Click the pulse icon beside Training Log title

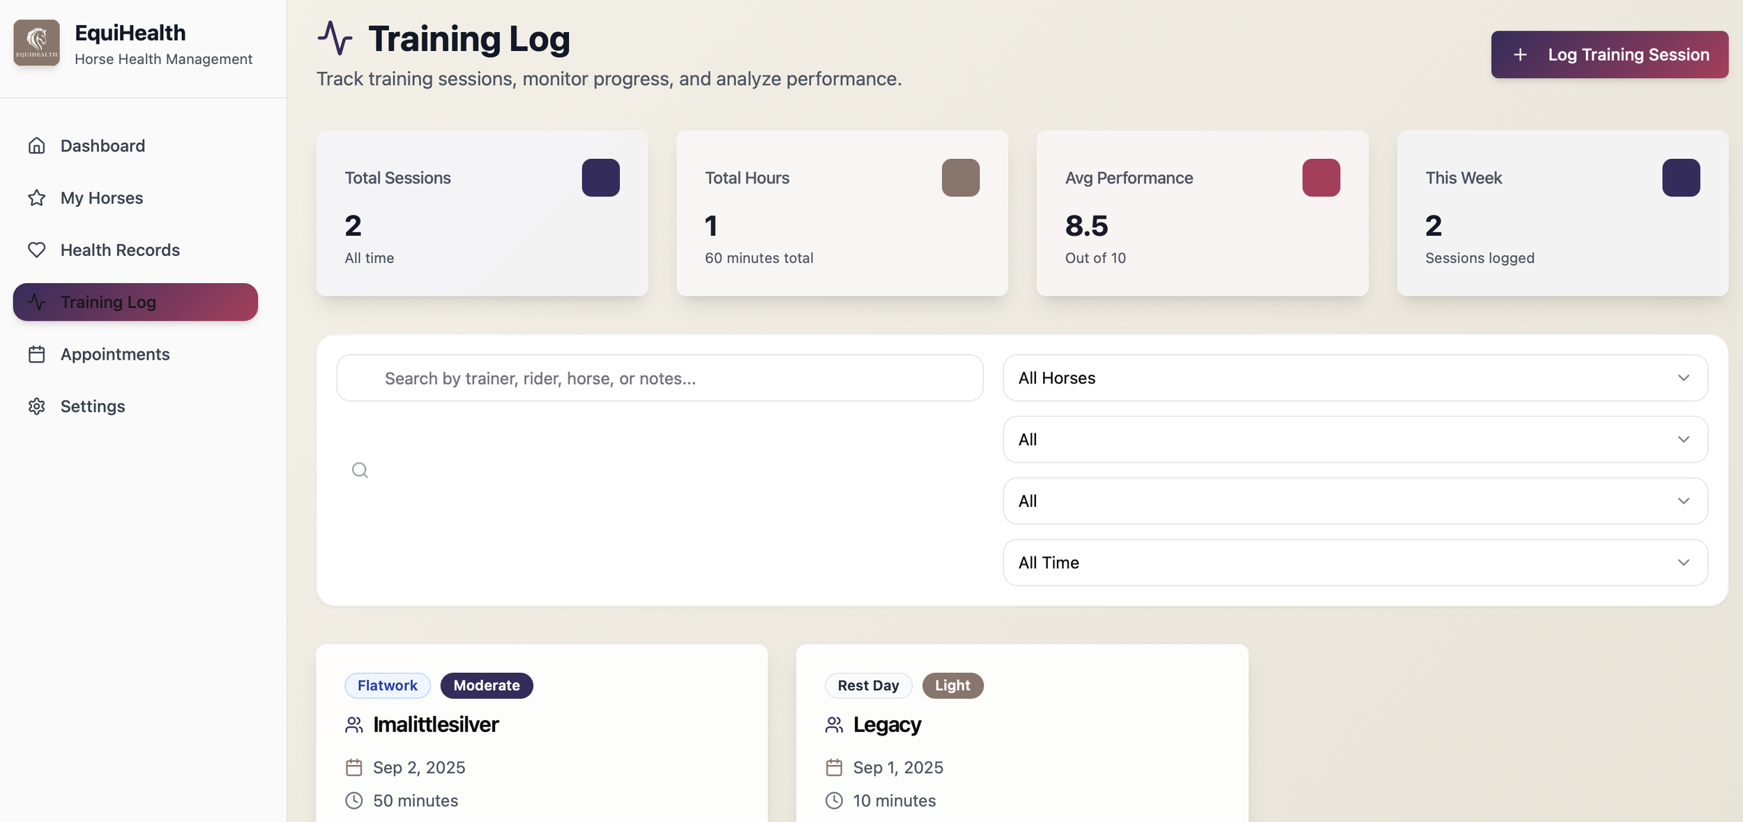click(335, 38)
